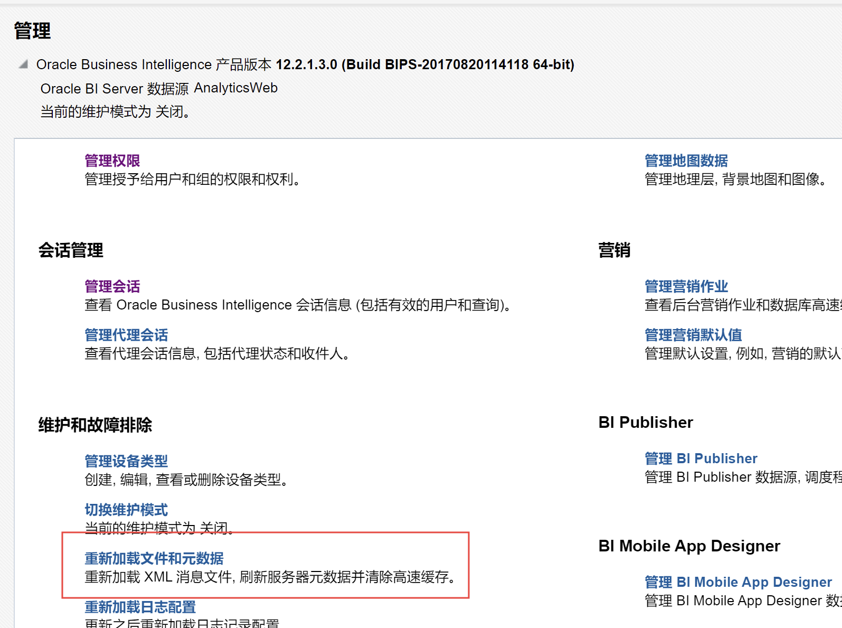The height and width of the screenshot is (628, 842).
Task: Open 管理 BI Mobile App Designer link
Action: click(739, 582)
